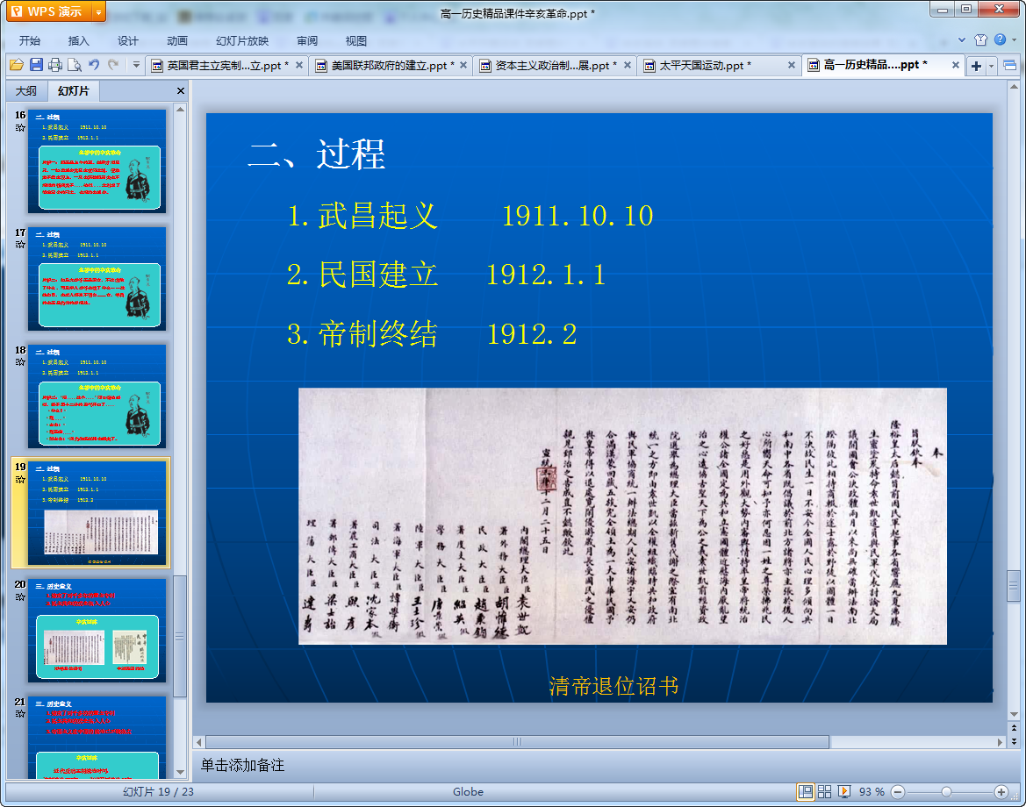This screenshot has width=1026, height=807.
Task: Start slideshow from status bar play icon
Action: click(844, 791)
